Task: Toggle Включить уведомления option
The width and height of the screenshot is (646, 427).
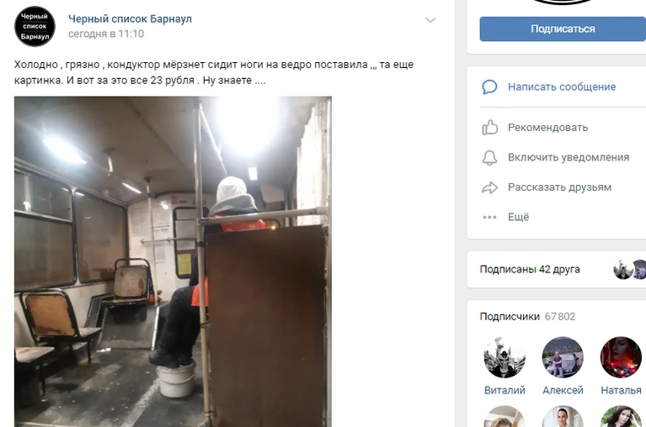Action: point(569,157)
